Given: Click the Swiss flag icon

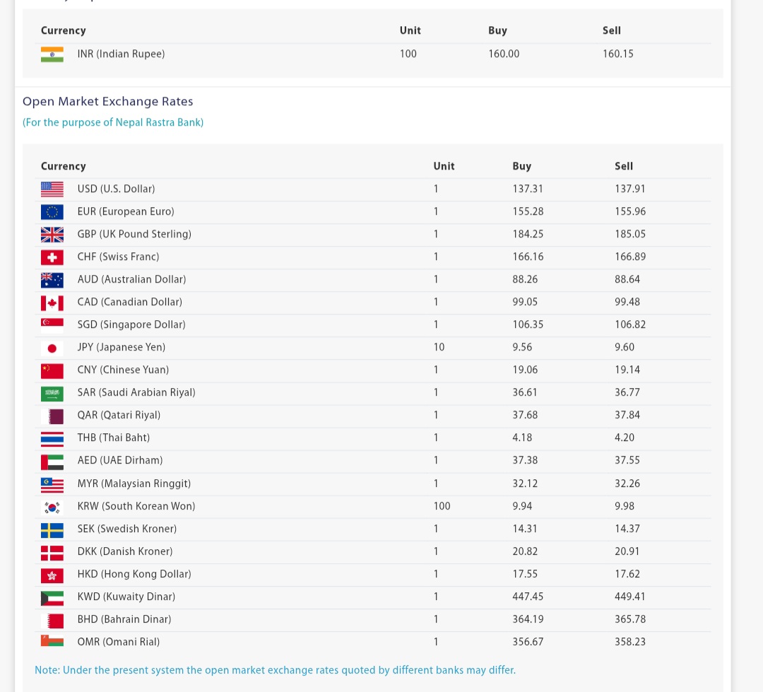Looking at the screenshot, I should [52, 257].
